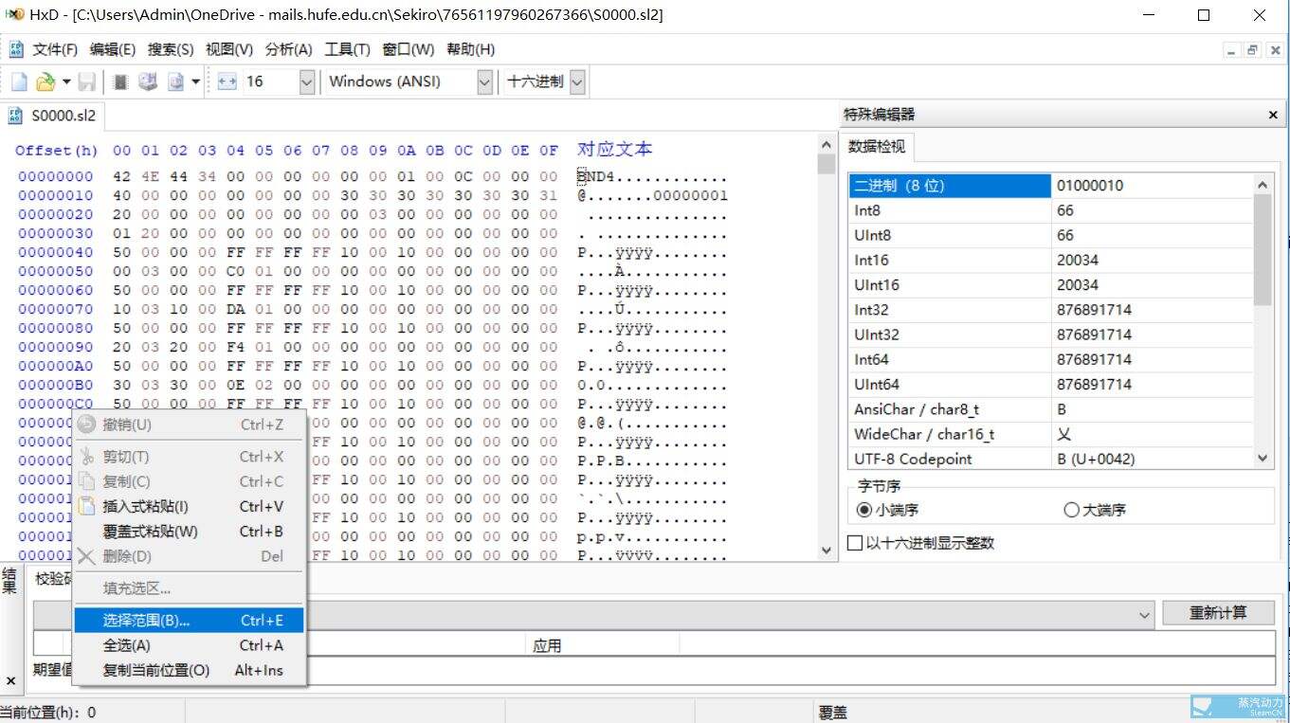Expand the recent files arrow beside Open
This screenshot has height=723, width=1290.
click(x=66, y=82)
